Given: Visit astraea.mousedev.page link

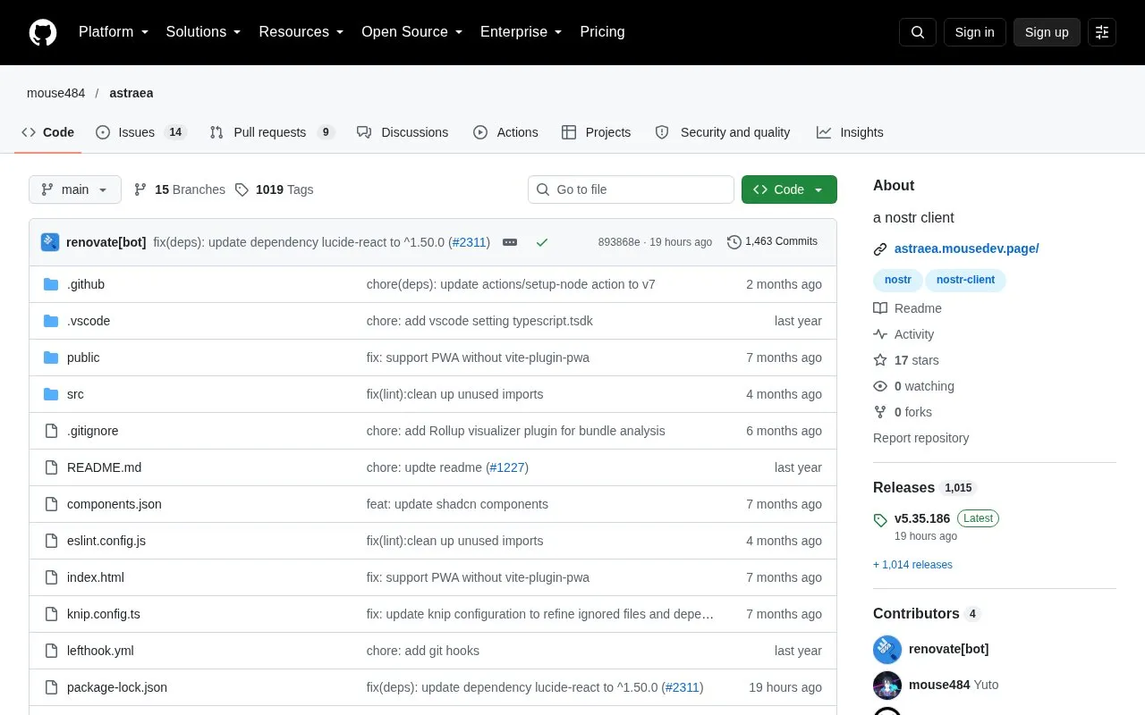Looking at the screenshot, I should click(966, 249).
